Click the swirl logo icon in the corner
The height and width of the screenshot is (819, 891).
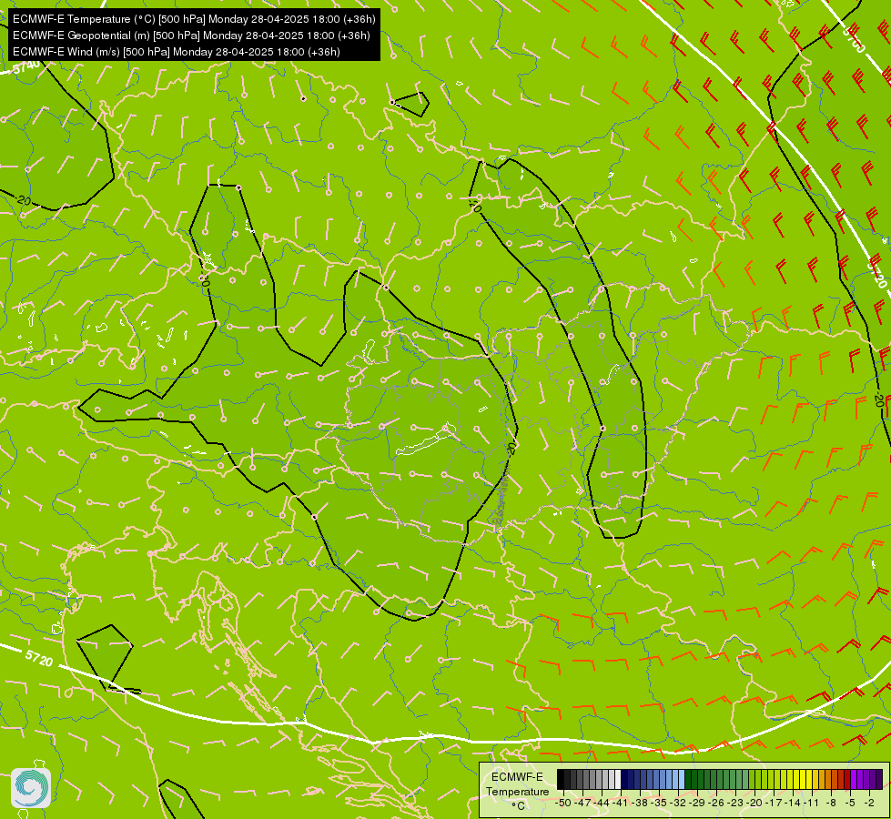click(x=31, y=788)
